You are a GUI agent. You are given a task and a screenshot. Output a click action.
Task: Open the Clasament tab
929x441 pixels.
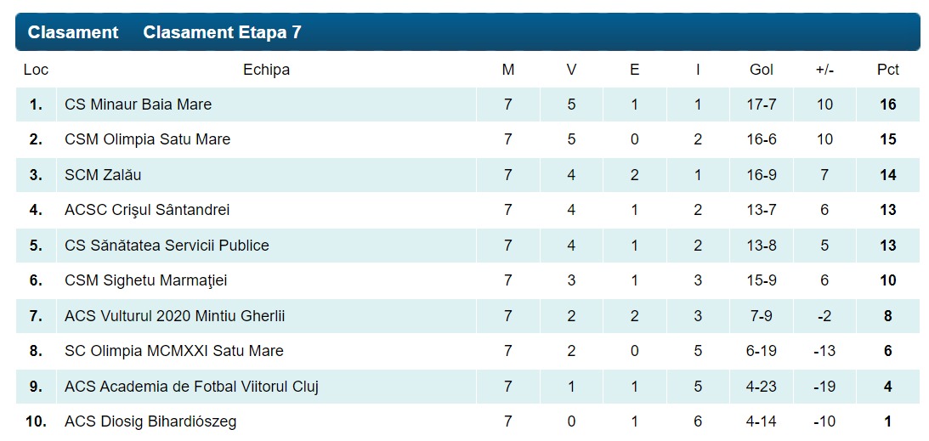coord(73,32)
